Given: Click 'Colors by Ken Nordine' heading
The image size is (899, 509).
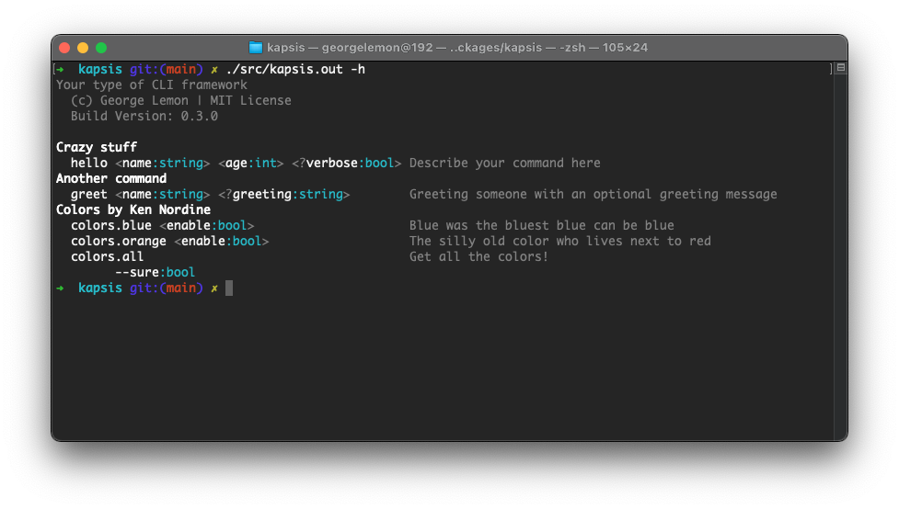Looking at the screenshot, I should pyautogui.click(x=133, y=210).
